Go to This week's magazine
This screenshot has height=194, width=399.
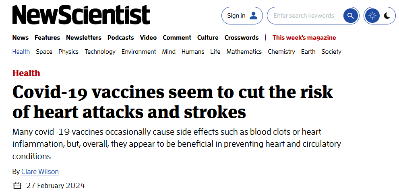(x=304, y=38)
